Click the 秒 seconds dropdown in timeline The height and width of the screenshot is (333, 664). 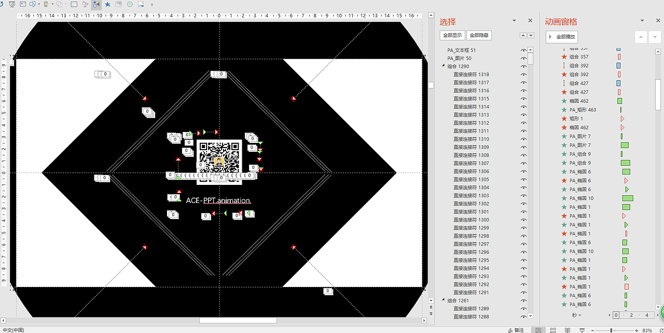(x=576, y=315)
